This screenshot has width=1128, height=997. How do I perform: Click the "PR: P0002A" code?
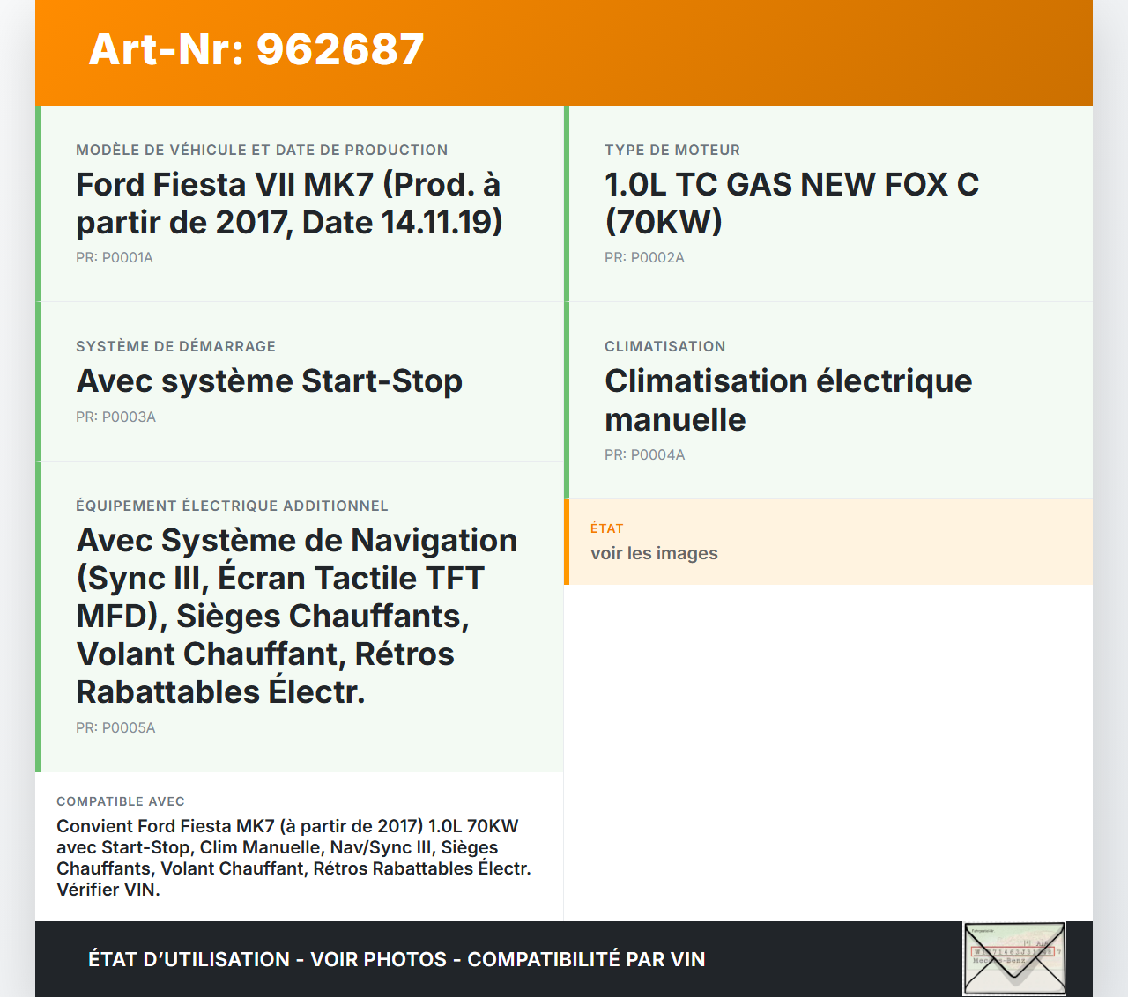[644, 258]
